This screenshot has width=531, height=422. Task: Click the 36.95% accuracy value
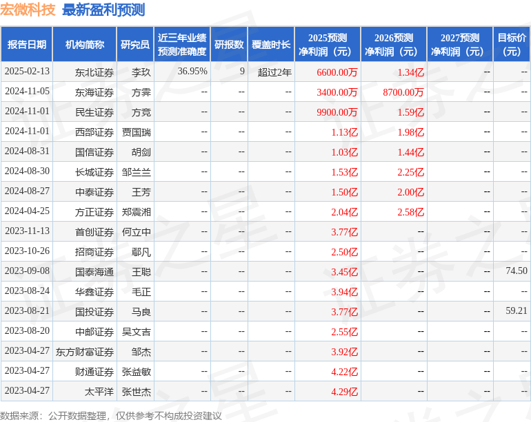pos(192,72)
